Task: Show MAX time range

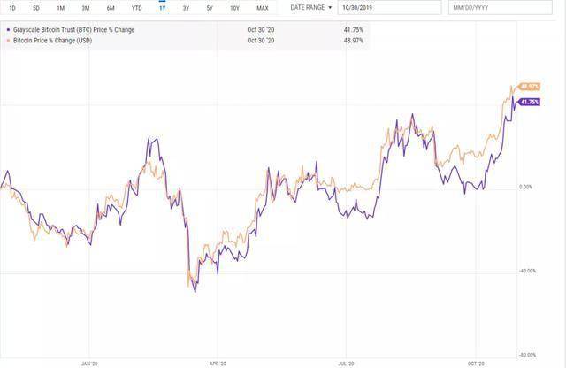Action: 262,8
